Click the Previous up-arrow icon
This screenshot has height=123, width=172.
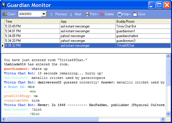coord(52,14)
